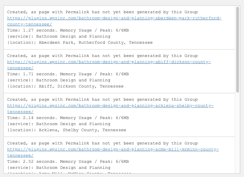Click the 'Created' message above the Acme Mill link
This screenshot has width=244, height=177.
[102, 143]
